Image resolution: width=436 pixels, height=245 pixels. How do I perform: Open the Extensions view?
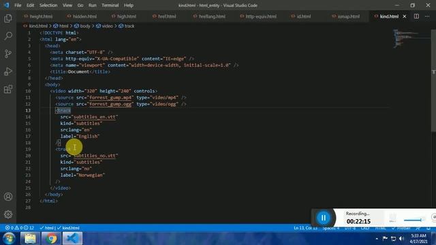point(8,89)
